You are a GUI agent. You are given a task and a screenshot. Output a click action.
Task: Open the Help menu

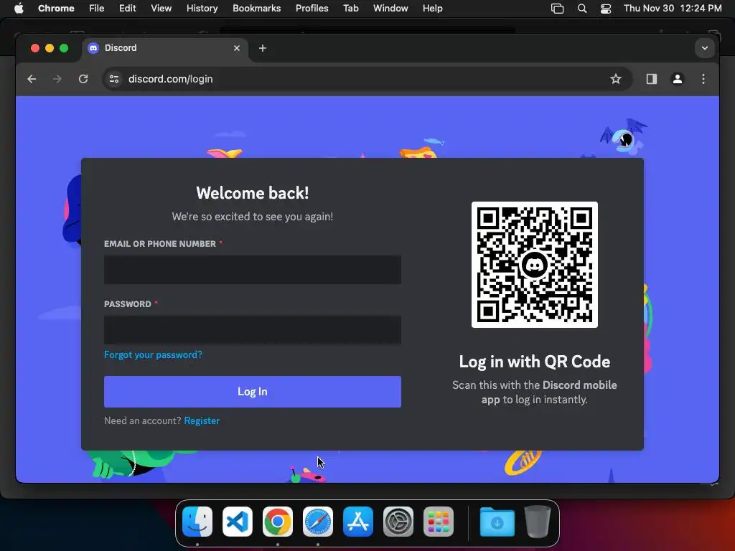click(432, 9)
